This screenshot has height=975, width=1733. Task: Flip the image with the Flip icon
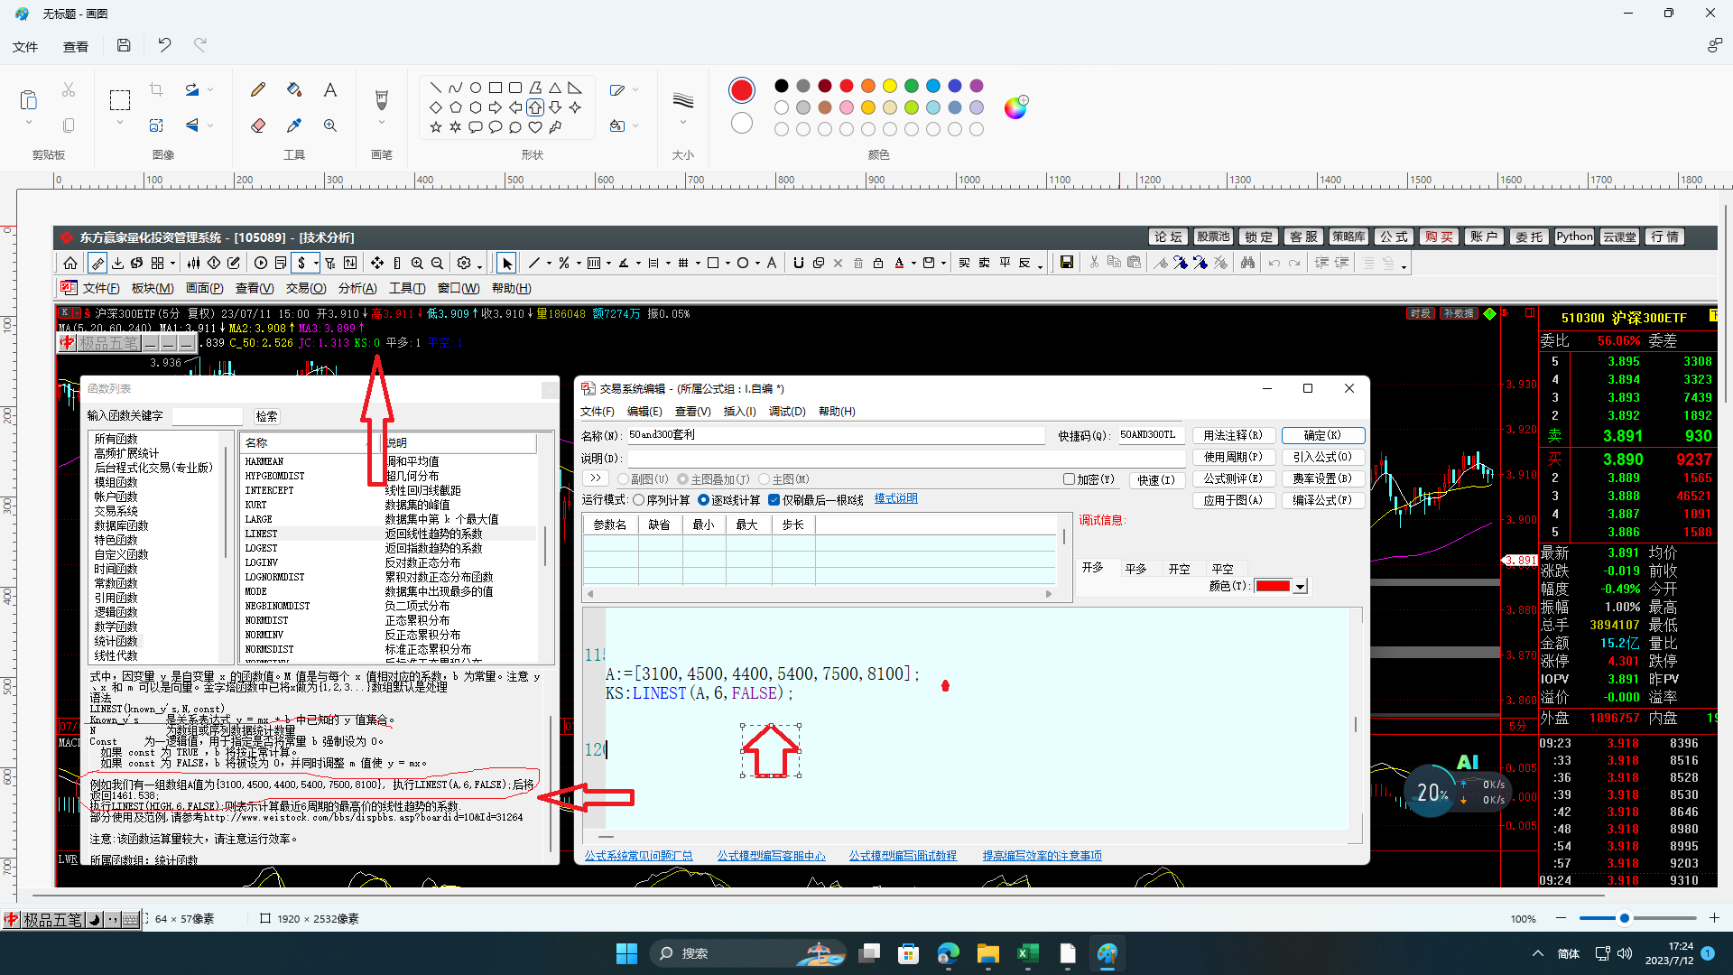coord(192,125)
